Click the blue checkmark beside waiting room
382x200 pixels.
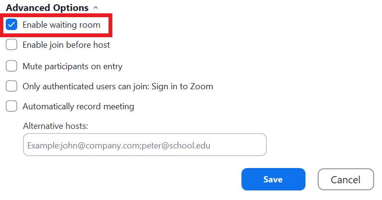(11, 24)
